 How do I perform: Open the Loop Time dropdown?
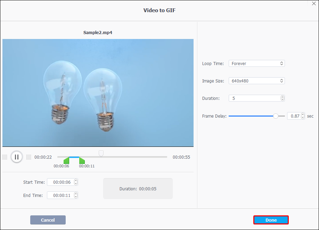(x=256, y=63)
